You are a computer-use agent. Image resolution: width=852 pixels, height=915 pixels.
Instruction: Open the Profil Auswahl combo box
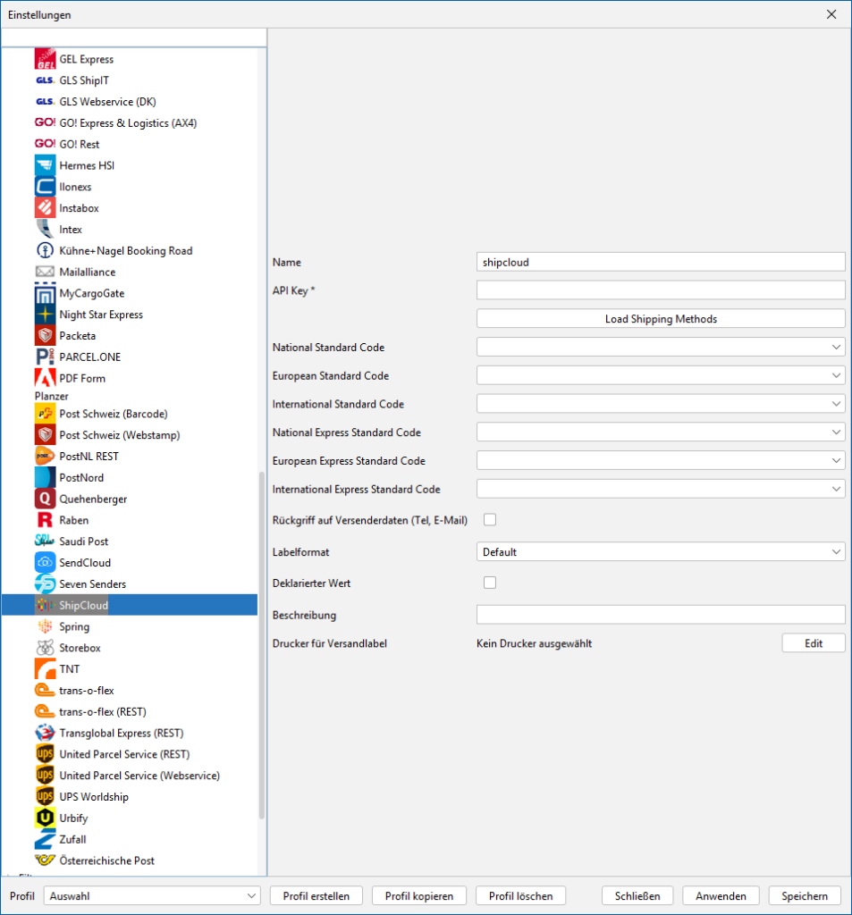152,895
